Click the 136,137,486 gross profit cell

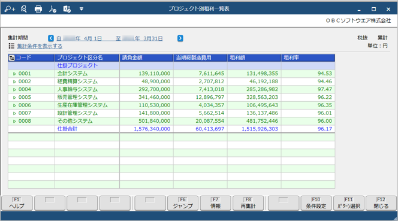254,113
